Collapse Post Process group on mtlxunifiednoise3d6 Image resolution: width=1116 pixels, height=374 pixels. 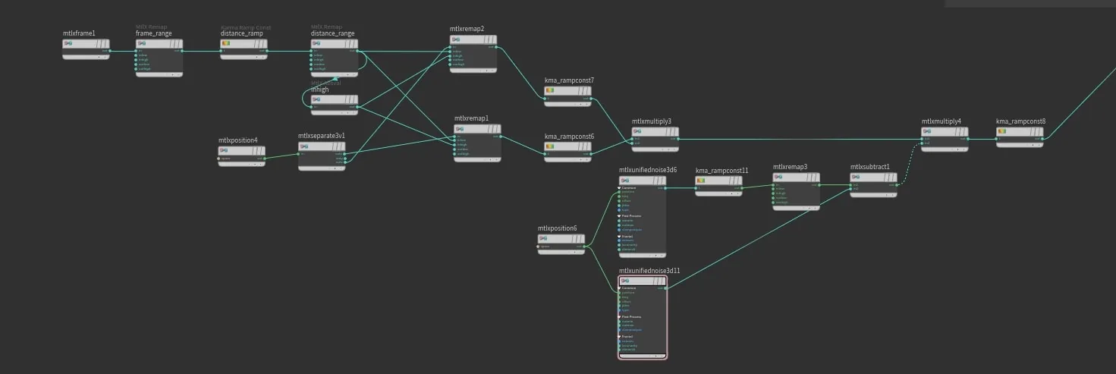(x=620, y=215)
